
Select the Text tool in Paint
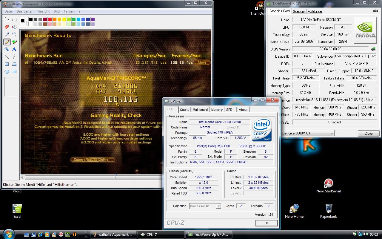(14, 49)
